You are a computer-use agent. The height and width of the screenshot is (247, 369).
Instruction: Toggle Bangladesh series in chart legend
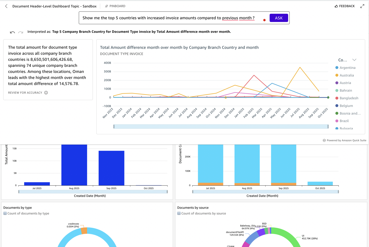pyautogui.click(x=349, y=98)
